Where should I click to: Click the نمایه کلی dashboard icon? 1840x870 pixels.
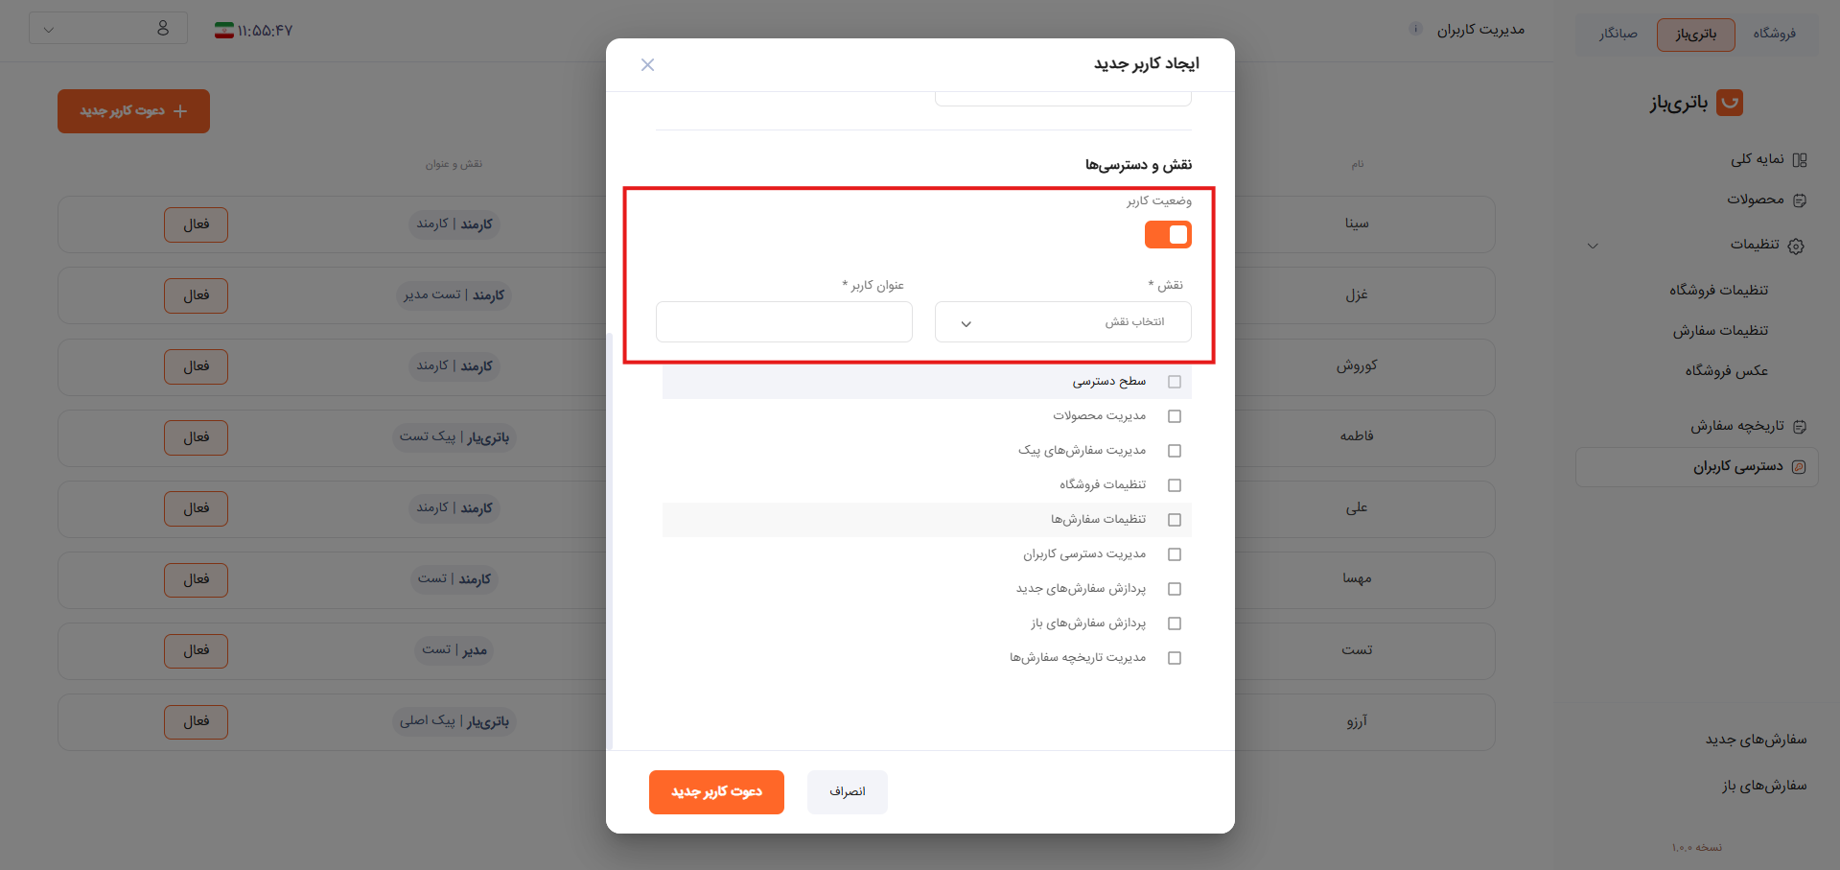pyautogui.click(x=1800, y=160)
